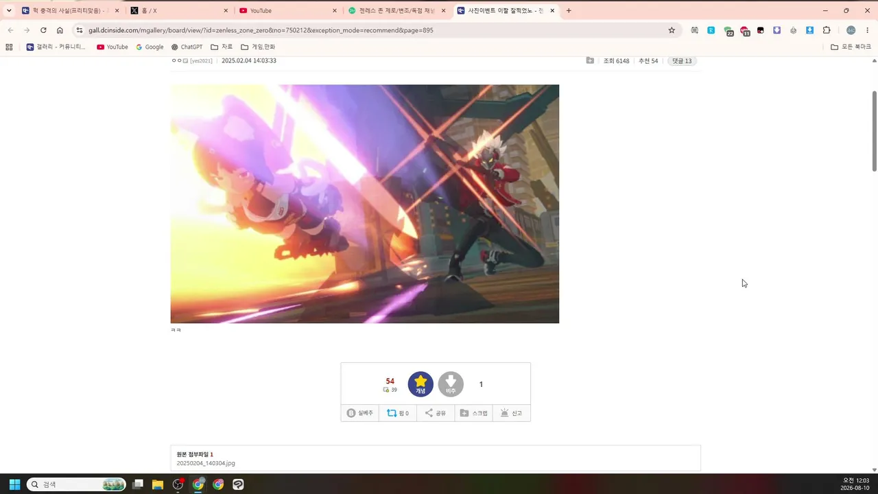Open Clip Studio Paint from the taskbar

click(238, 484)
